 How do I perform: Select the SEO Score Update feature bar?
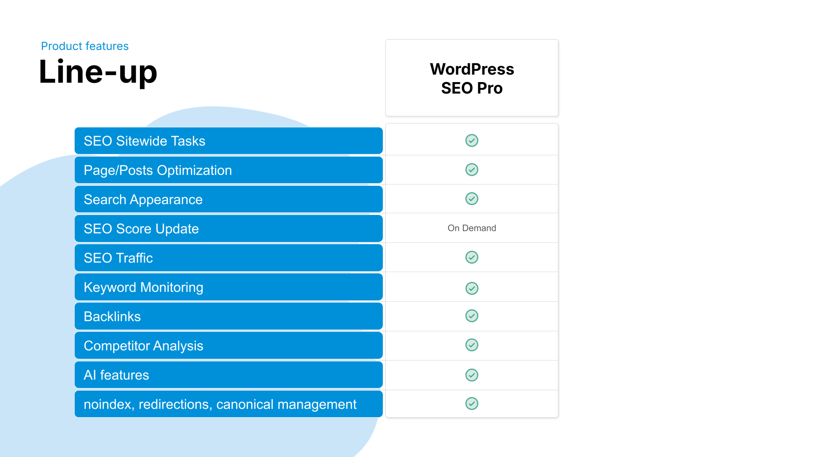coord(229,228)
